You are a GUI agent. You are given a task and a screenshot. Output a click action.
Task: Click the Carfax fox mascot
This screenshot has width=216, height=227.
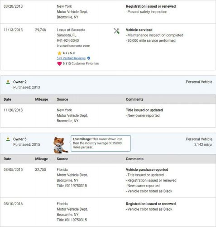(60, 145)
